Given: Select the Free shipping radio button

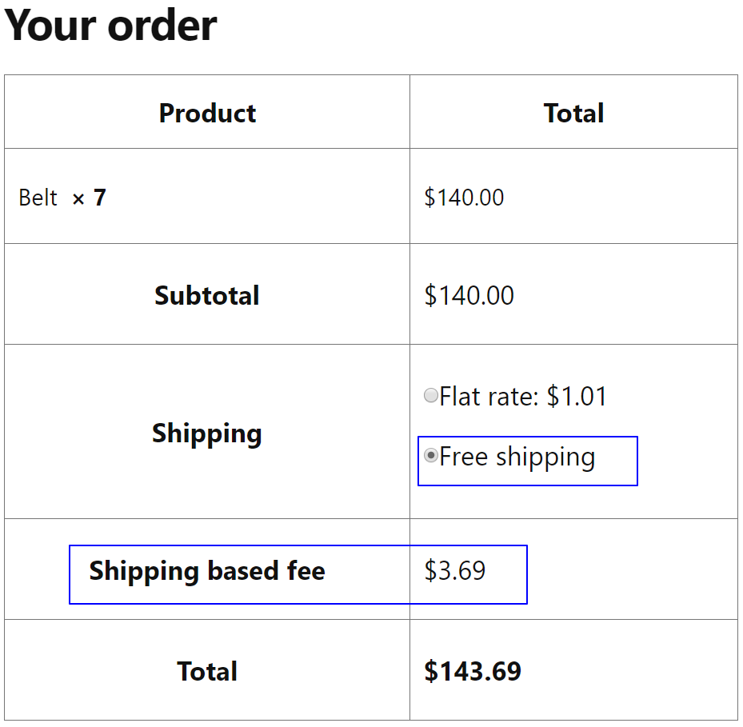Looking at the screenshot, I should pyautogui.click(x=430, y=456).
